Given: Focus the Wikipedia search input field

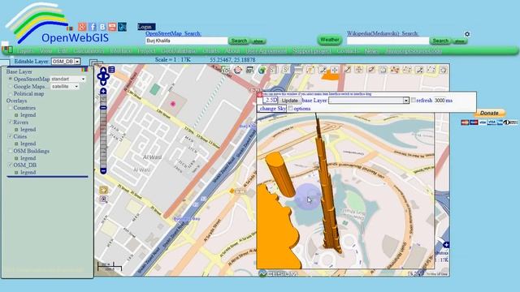Looking at the screenshot, I should click(x=388, y=41).
